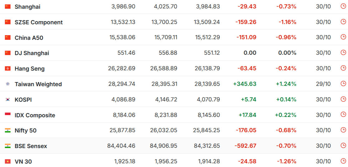Click the clock icon in Nifty 50 row
This screenshot has height=167, width=348.
(x=343, y=130)
